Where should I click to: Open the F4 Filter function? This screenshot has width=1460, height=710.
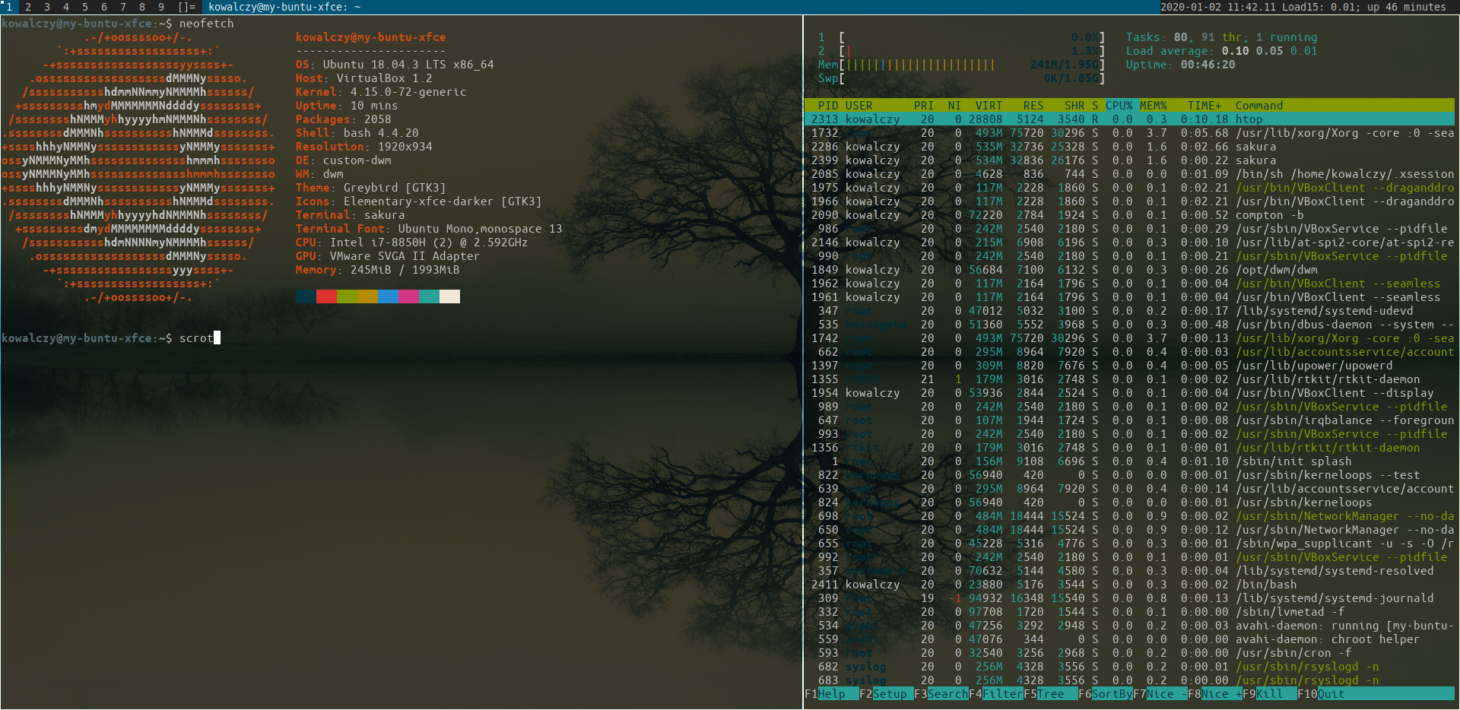[995, 694]
